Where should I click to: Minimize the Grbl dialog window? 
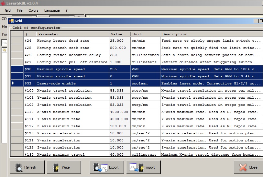[256, 21]
